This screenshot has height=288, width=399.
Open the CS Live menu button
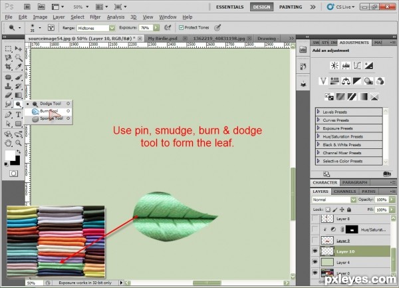click(x=340, y=7)
